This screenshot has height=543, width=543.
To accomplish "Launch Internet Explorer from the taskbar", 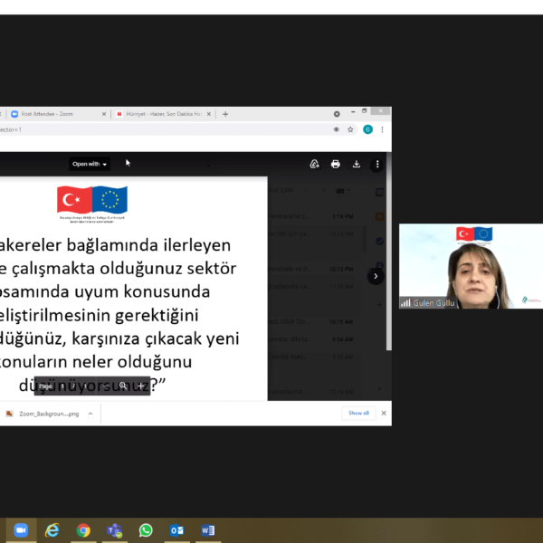I will 52,530.
